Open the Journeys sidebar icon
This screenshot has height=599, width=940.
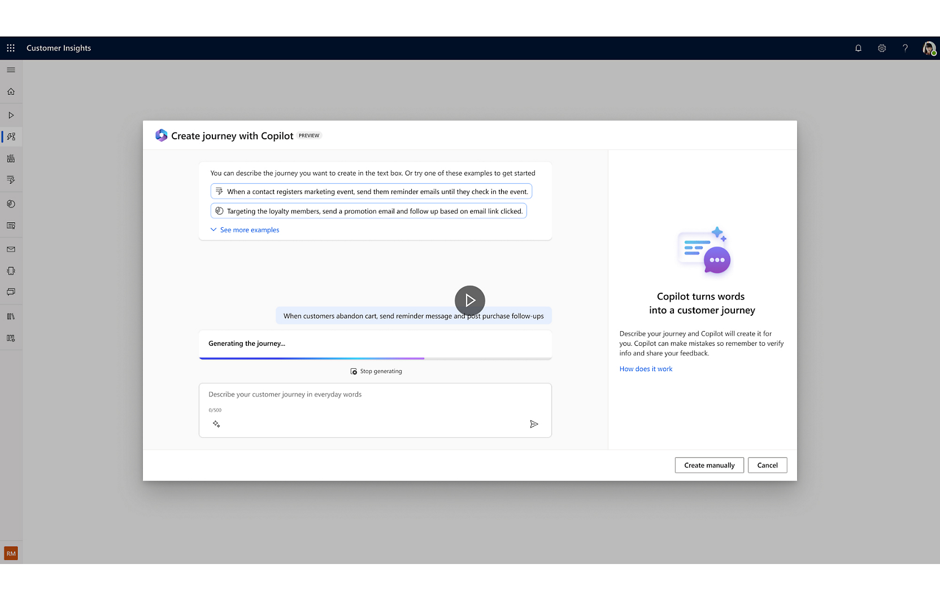tap(11, 136)
